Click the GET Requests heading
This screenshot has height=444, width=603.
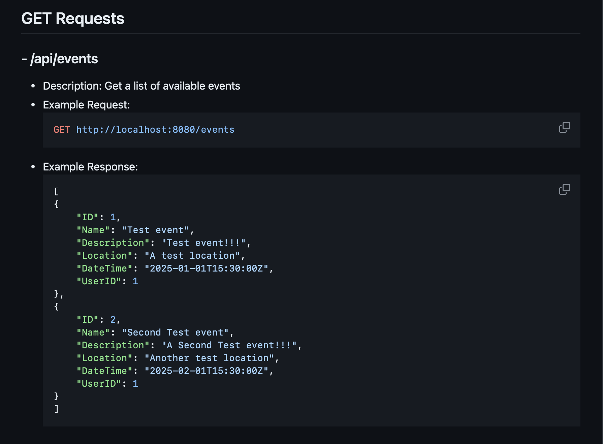[73, 19]
